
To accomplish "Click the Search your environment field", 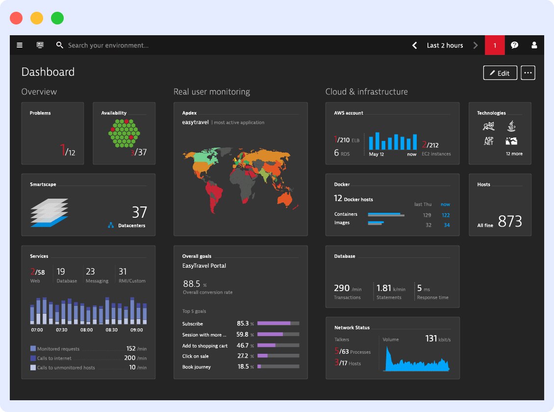I will pyautogui.click(x=108, y=45).
